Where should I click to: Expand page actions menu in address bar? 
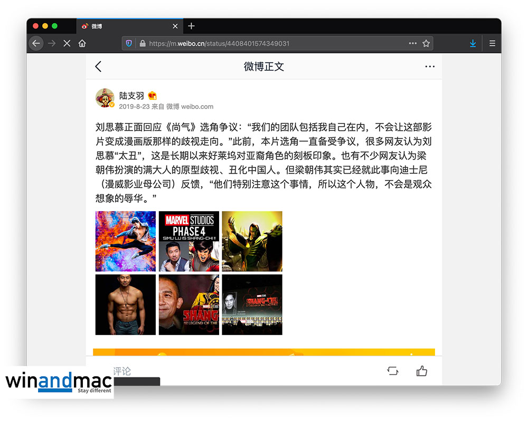[412, 43]
